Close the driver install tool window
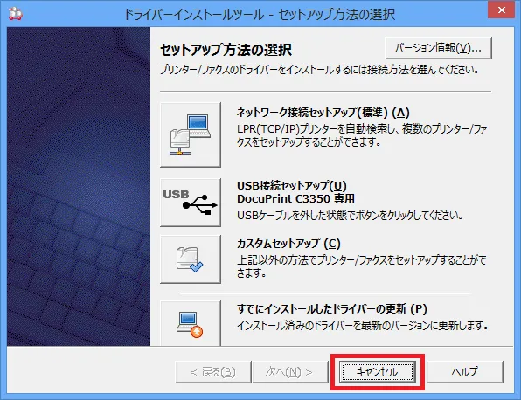The width and height of the screenshot is (521, 400). (502, 10)
